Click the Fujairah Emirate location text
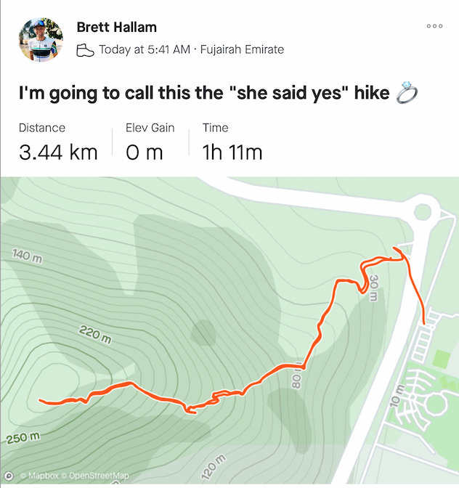 242,49
